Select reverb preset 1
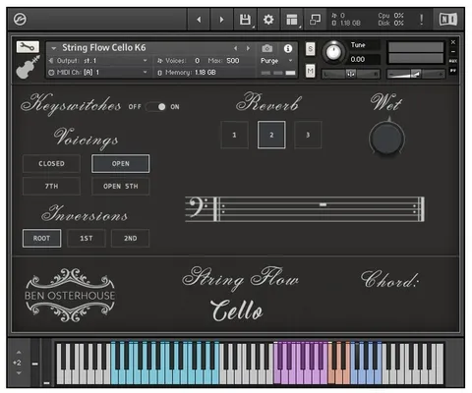This screenshot has width=472, height=393. coord(234,135)
